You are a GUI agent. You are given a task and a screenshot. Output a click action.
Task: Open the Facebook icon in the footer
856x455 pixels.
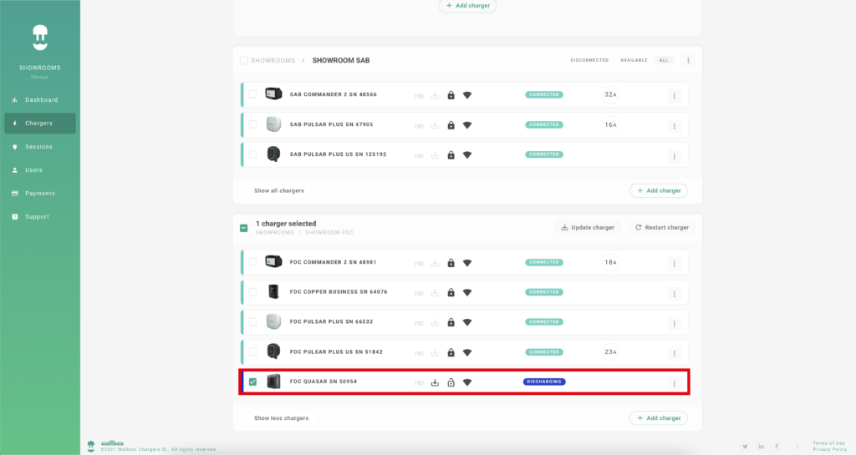point(777,447)
